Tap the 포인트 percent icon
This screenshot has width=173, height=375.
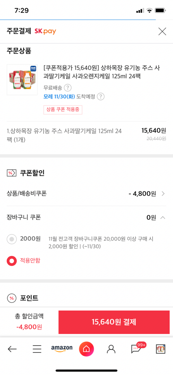coord(12,298)
